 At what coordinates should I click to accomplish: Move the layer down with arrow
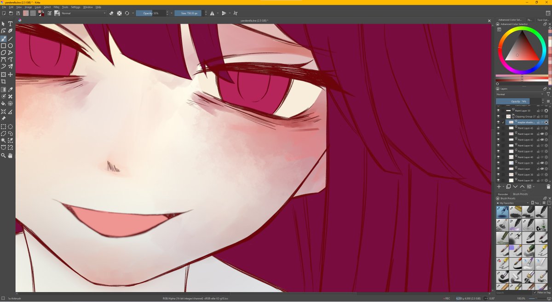pyautogui.click(x=515, y=187)
